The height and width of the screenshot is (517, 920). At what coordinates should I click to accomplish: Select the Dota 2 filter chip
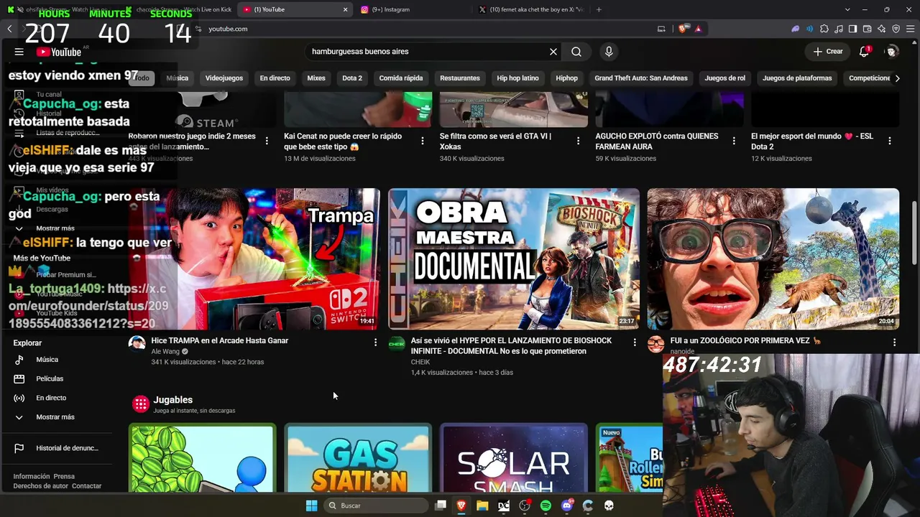coord(352,78)
